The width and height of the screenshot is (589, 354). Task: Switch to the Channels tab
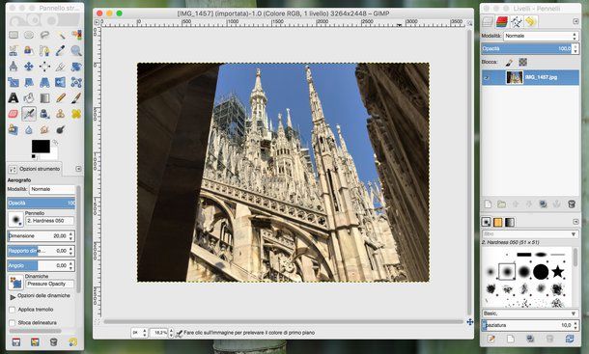coord(502,22)
